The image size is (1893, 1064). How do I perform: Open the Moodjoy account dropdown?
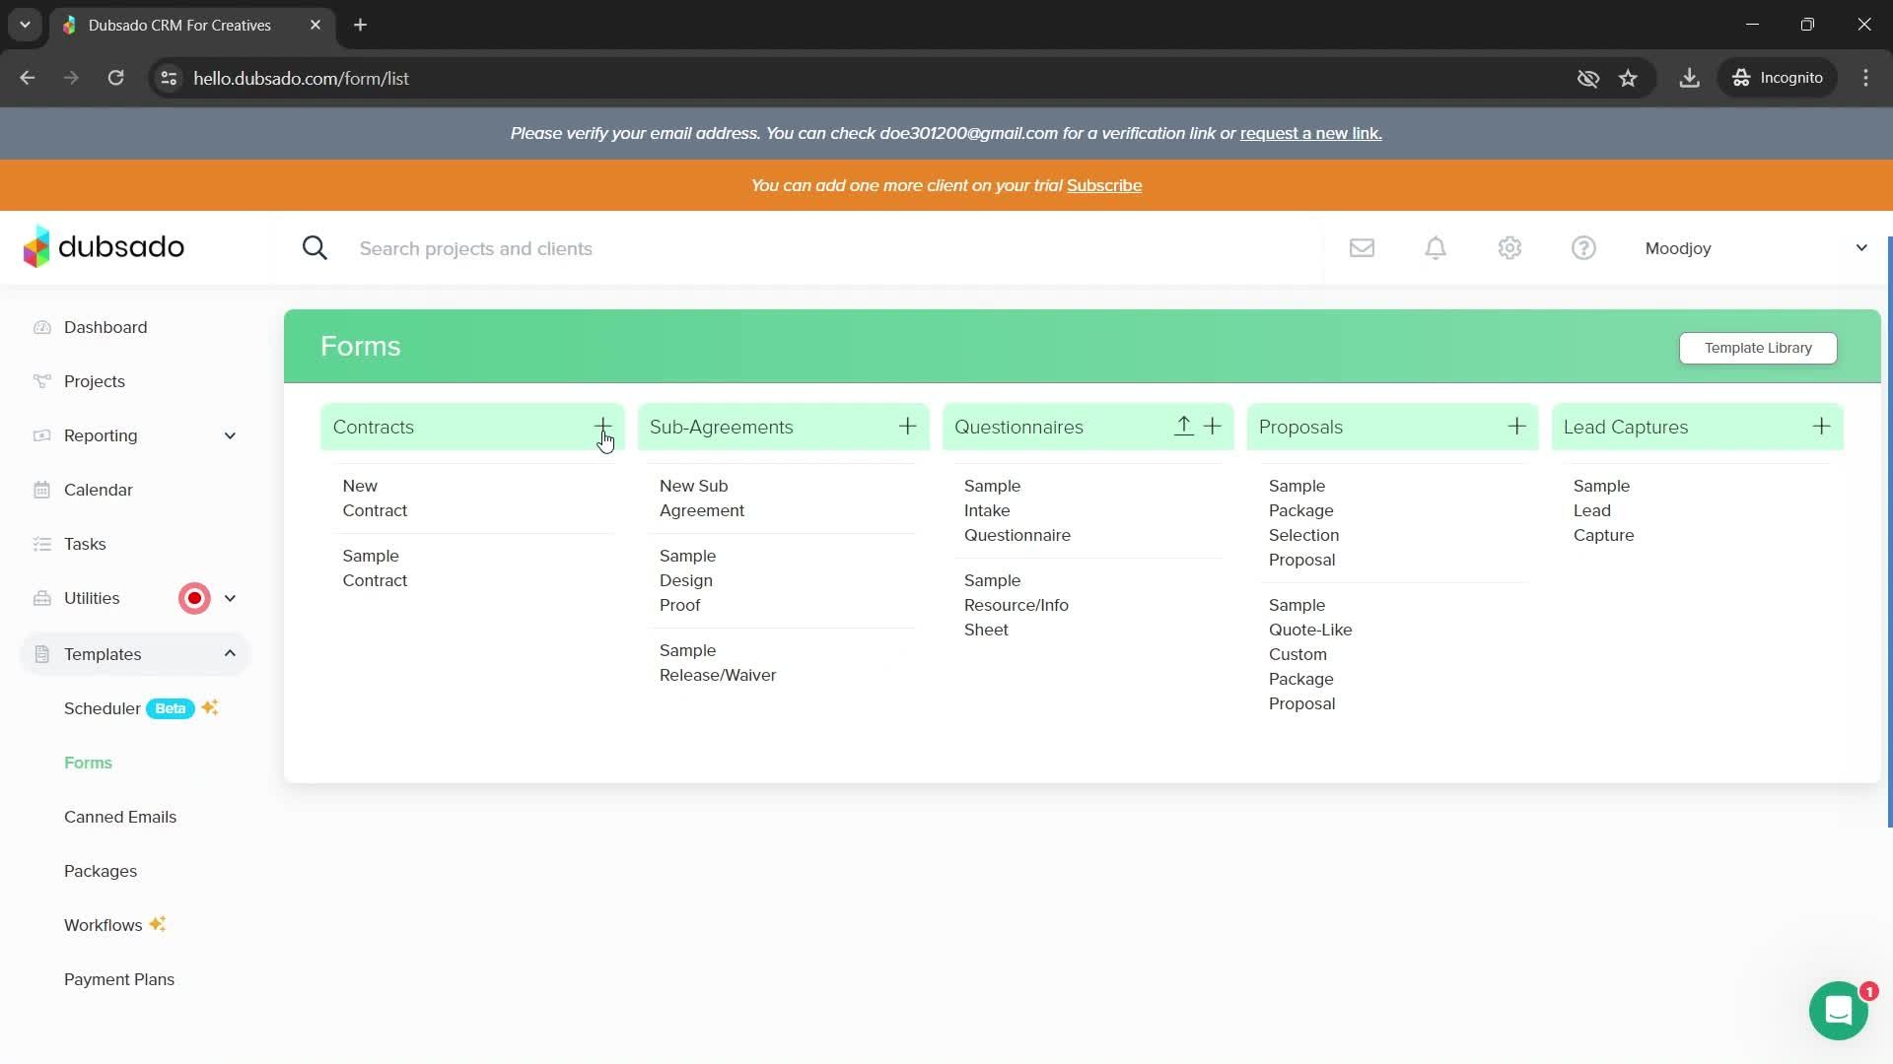click(1755, 248)
